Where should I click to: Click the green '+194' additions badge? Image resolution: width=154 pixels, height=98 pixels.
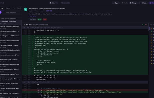pyautogui.click(x=39, y=19)
